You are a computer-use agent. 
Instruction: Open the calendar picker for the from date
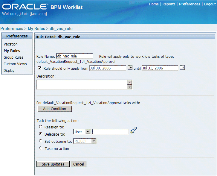[130, 68]
